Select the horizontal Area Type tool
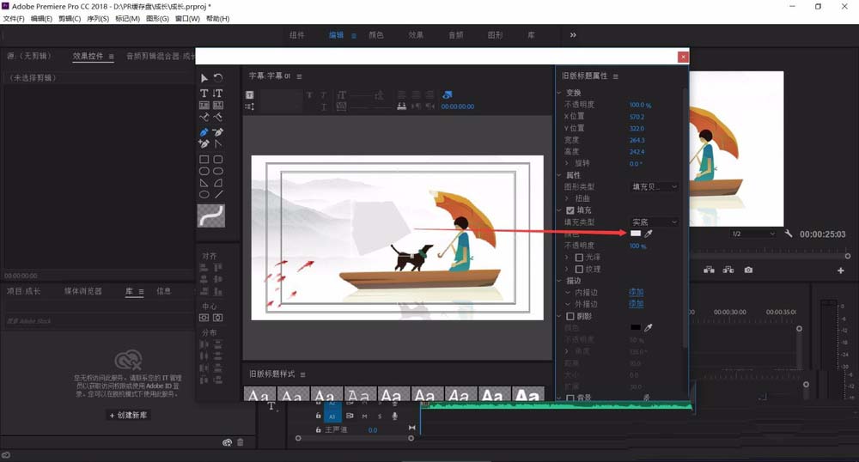859x462 pixels. click(204, 105)
